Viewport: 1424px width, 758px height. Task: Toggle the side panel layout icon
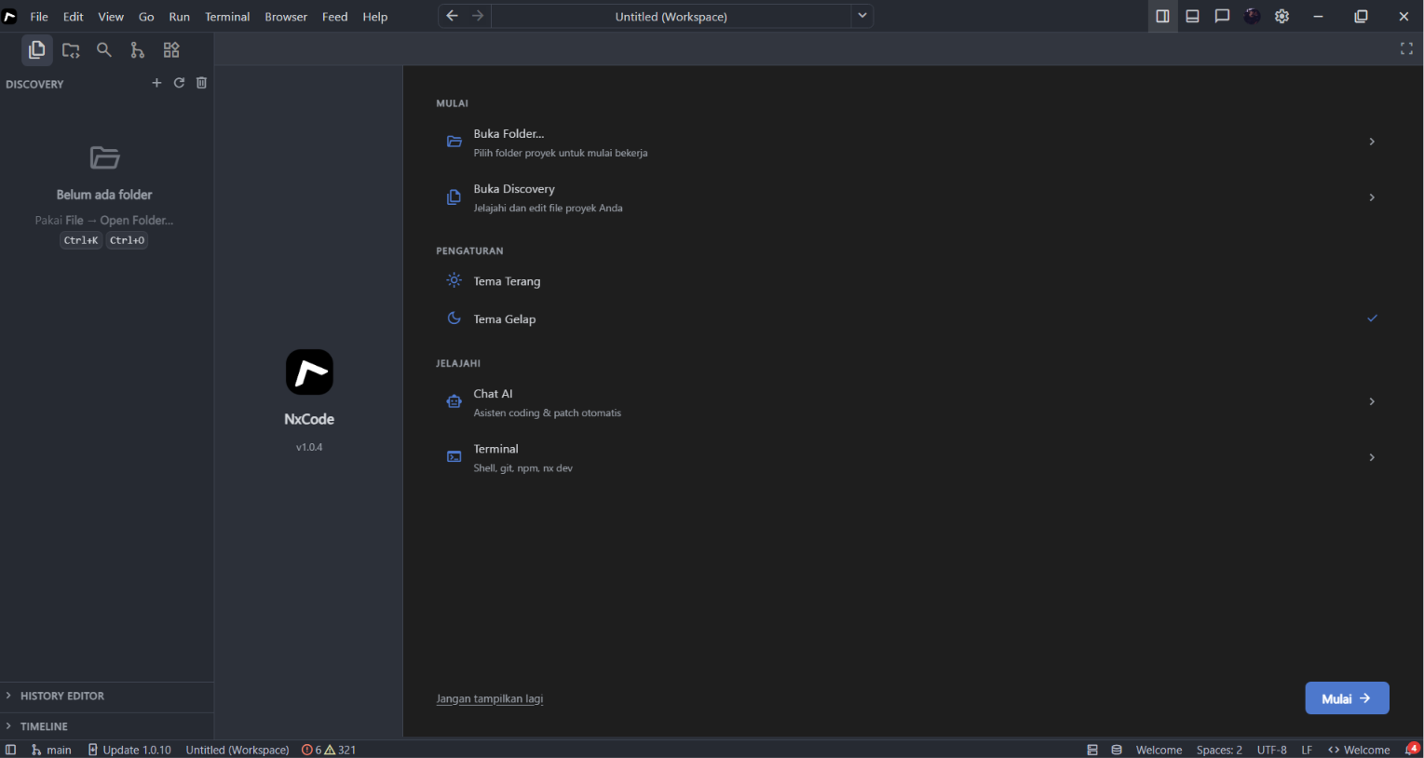click(x=1162, y=16)
